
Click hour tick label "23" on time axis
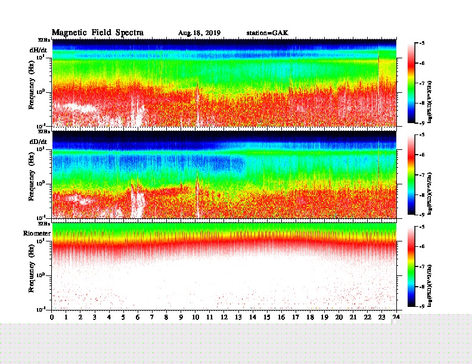point(381,317)
